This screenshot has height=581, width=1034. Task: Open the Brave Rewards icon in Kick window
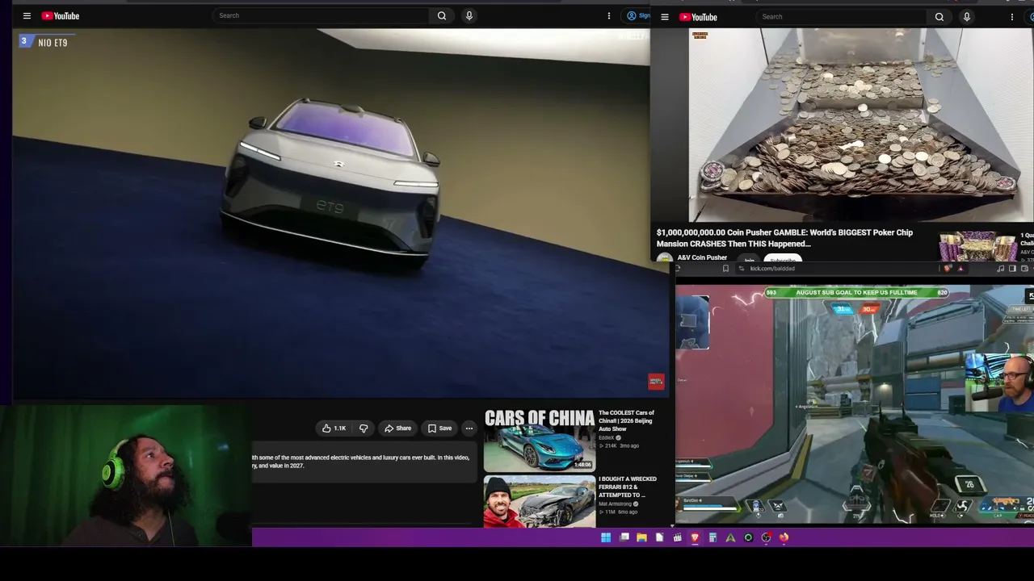pyautogui.click(x=960, y=269)
